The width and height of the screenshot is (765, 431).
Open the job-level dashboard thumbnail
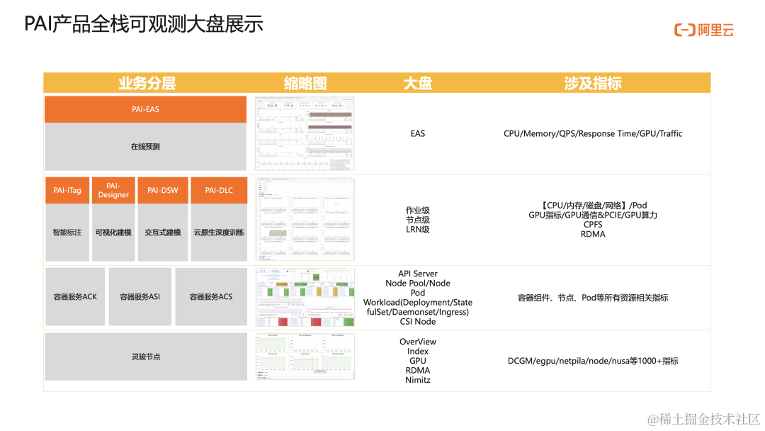[x=305, y=219]
